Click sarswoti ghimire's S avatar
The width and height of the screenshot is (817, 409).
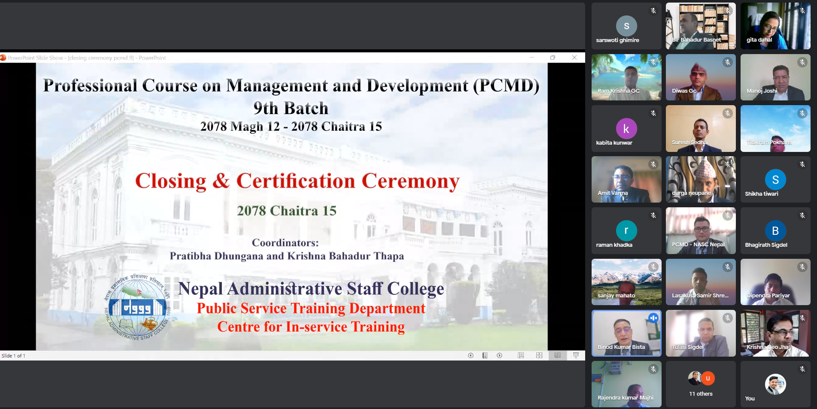pyautogui.click(x=626, y=26)
